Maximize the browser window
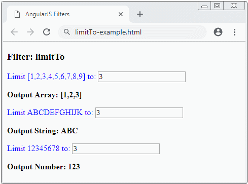 coord(217,6)
